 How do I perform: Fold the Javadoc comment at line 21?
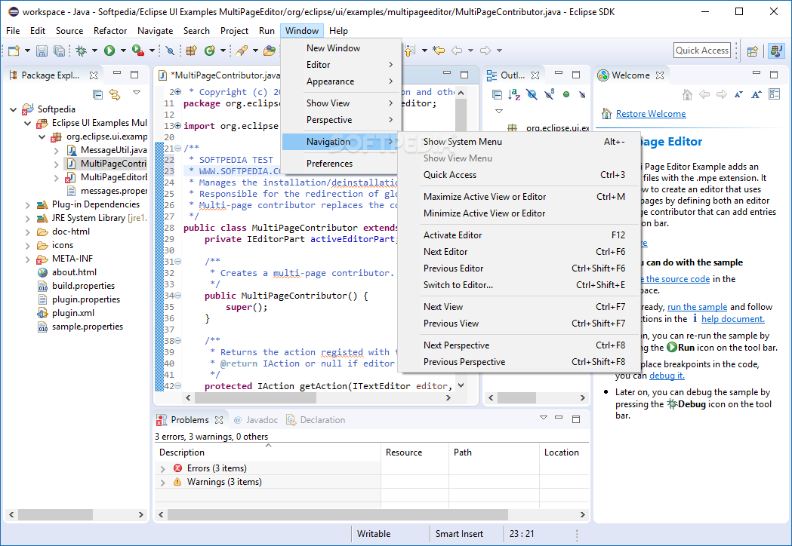click(x=177, y=149)
